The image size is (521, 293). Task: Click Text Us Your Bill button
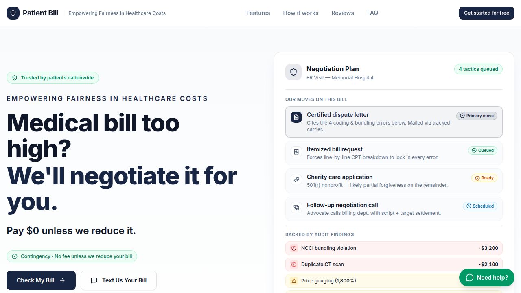click(x=118, y=280)
